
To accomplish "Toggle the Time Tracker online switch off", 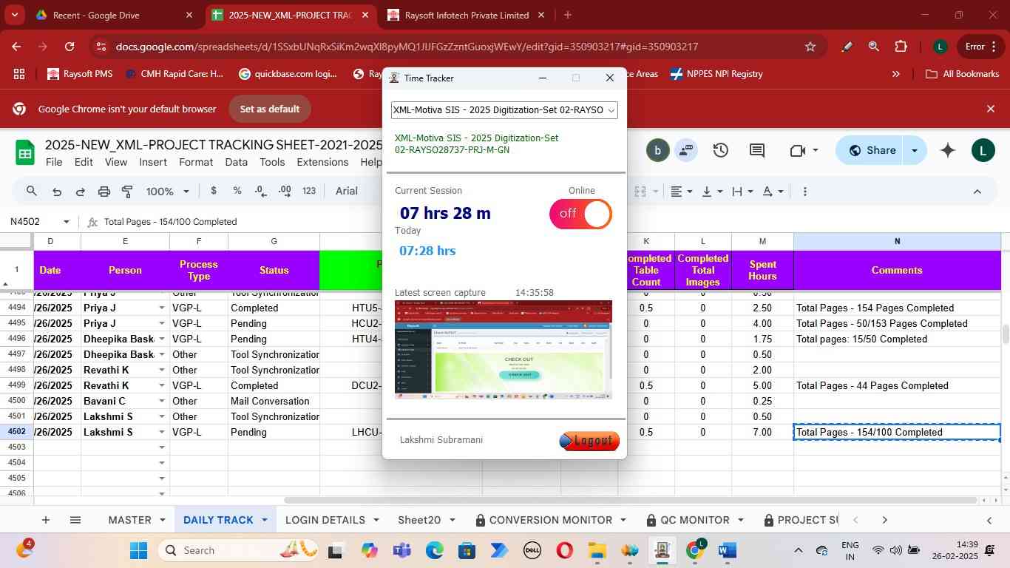I will click(x=580, y=214).
